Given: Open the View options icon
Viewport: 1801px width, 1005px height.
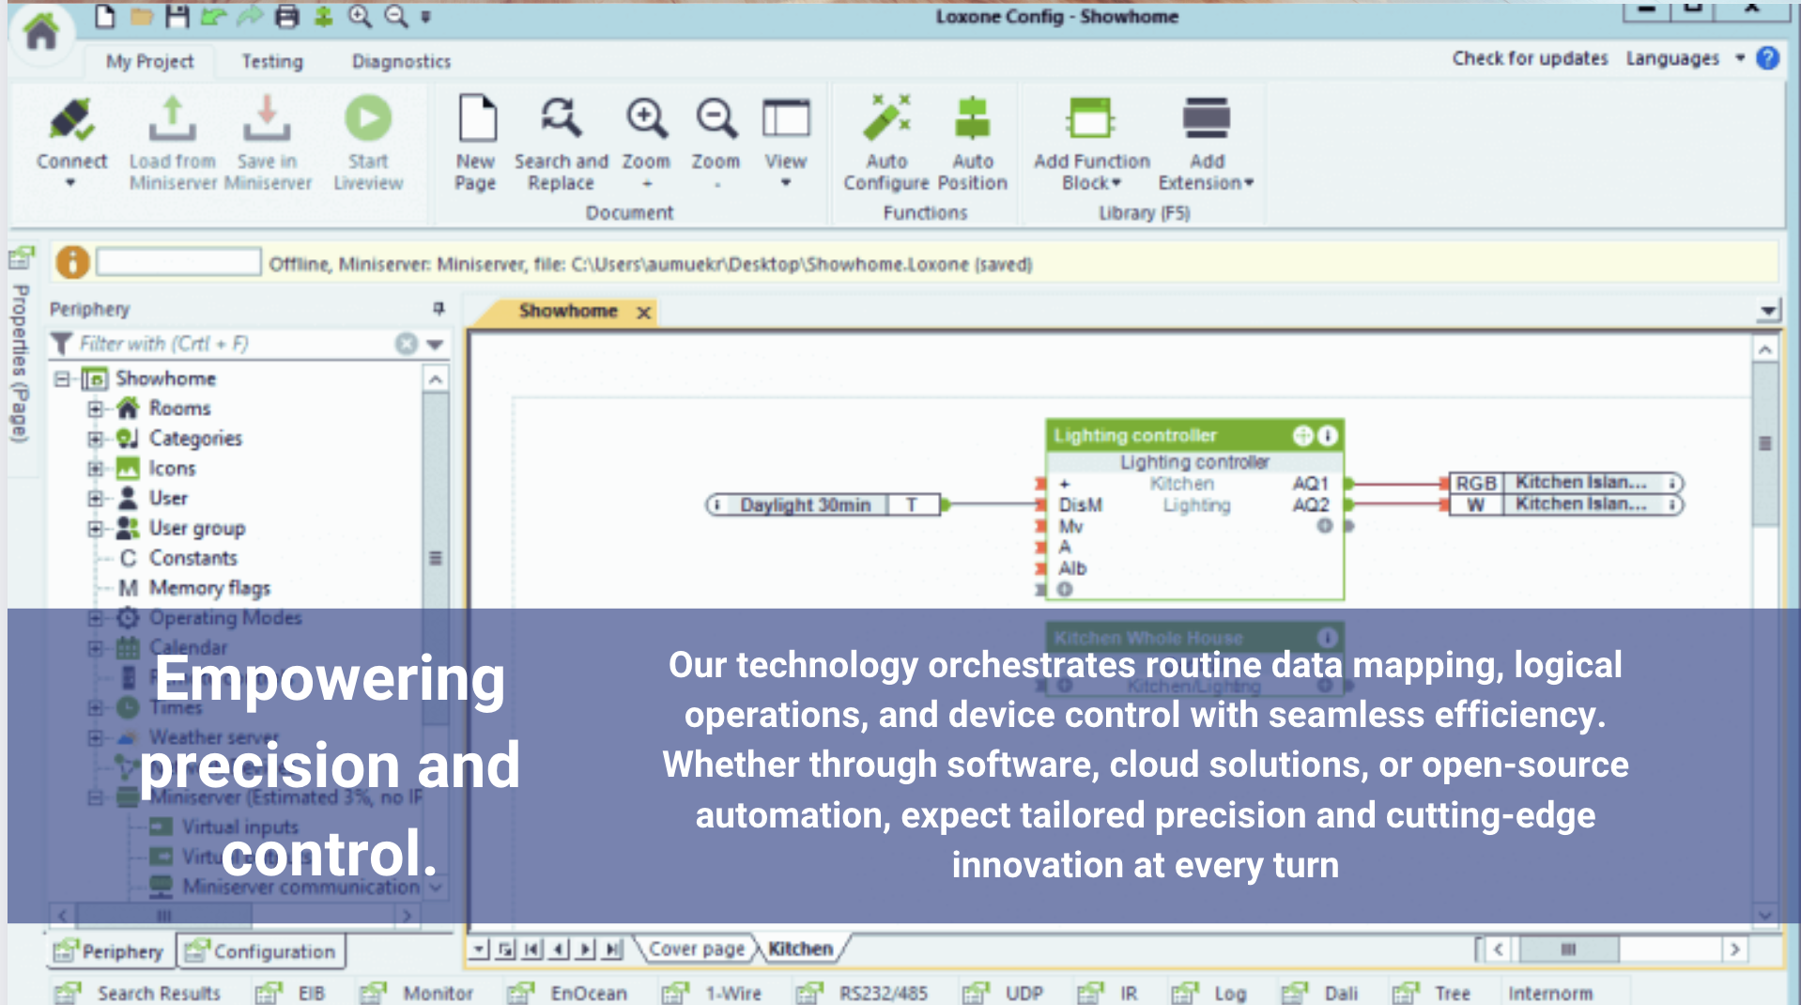Looking at the screenshot, I should pyautogui.click(x=786, y=119).
